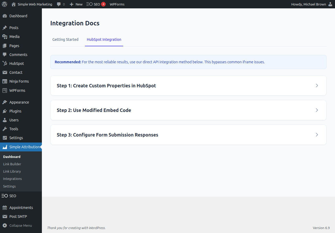Select the HubSpot sprocket icon in the sidebar
335x233 pixels.
[x=4, y=63]
